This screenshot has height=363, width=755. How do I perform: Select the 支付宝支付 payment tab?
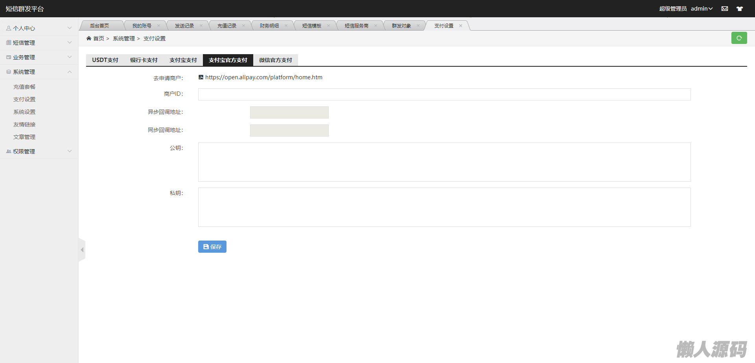click(x=183, y=60)
